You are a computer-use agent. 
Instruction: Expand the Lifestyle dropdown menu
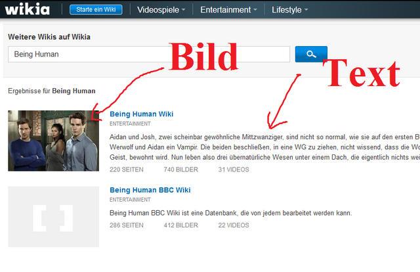coord(289,10)
